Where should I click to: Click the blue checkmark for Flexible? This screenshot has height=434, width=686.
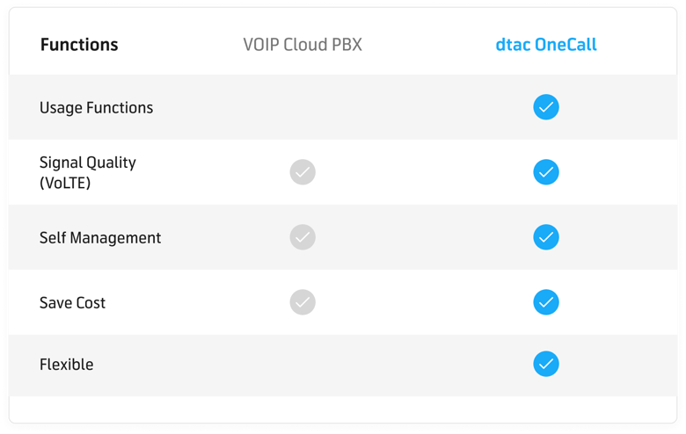[x=545, y=364]
